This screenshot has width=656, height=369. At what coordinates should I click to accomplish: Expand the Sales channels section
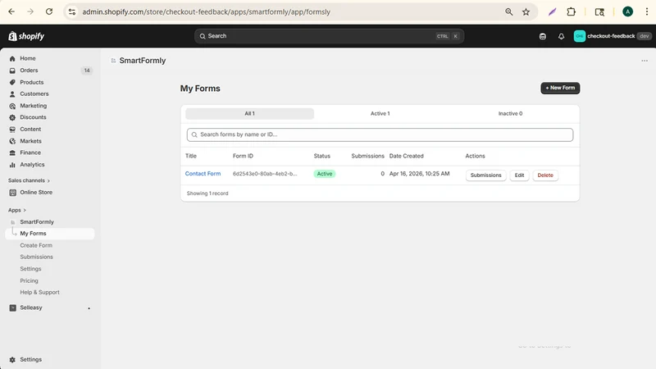pos(29,180)
